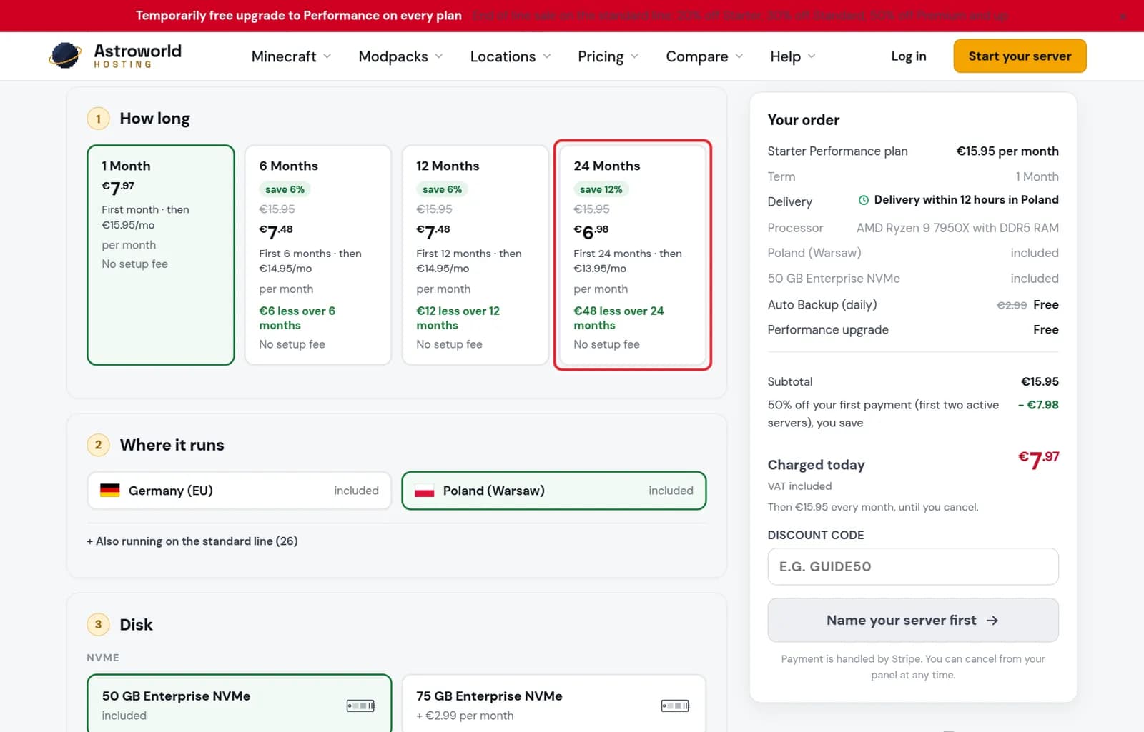Select the 1 Month billing term

[161, 255]
